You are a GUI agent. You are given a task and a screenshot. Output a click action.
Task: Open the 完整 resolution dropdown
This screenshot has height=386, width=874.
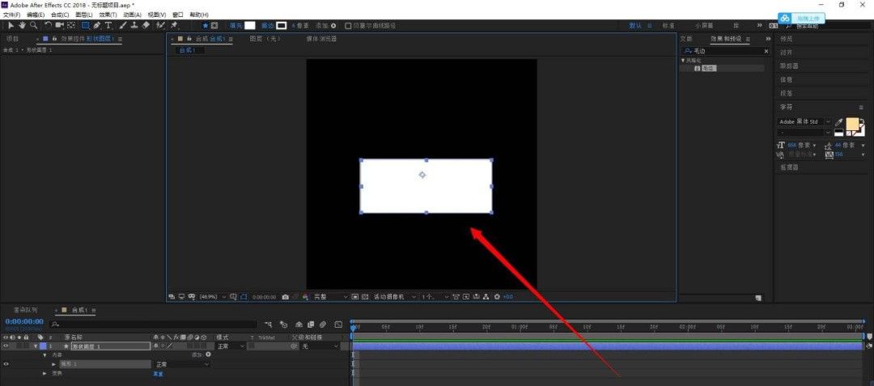point(330,297)
